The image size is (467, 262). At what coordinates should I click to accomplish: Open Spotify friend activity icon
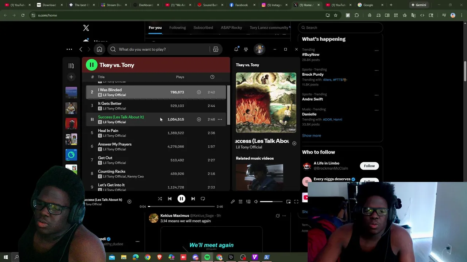point(246,49)
